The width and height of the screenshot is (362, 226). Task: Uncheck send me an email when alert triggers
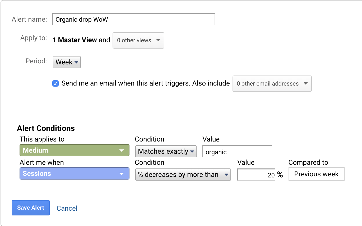55,83
